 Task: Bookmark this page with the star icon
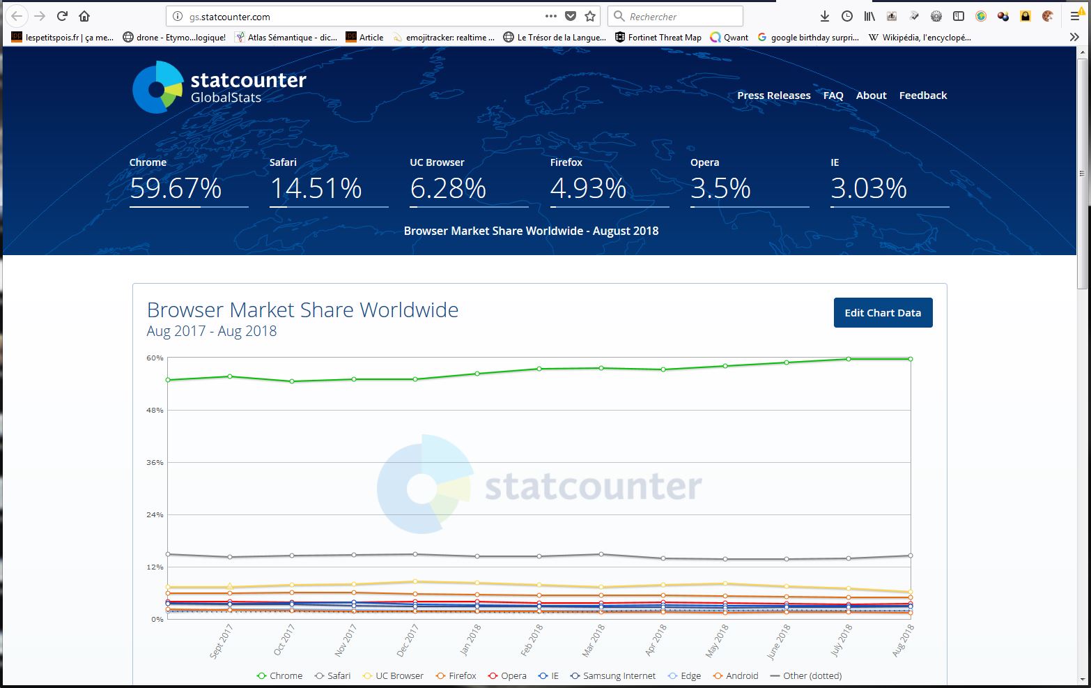[590, 16]
